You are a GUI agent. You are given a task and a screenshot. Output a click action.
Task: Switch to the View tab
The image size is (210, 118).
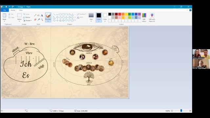[21, 10]
